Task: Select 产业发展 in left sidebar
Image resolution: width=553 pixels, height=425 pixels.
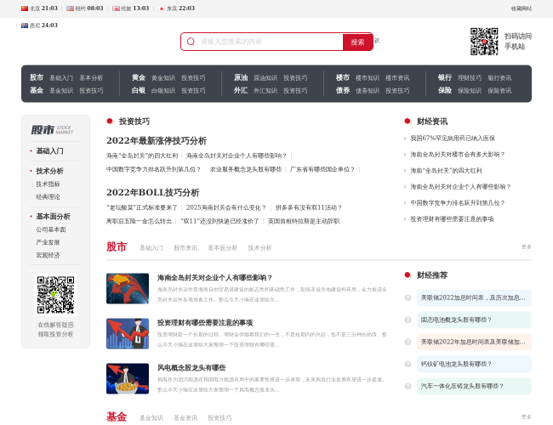Action: (48, 242)
